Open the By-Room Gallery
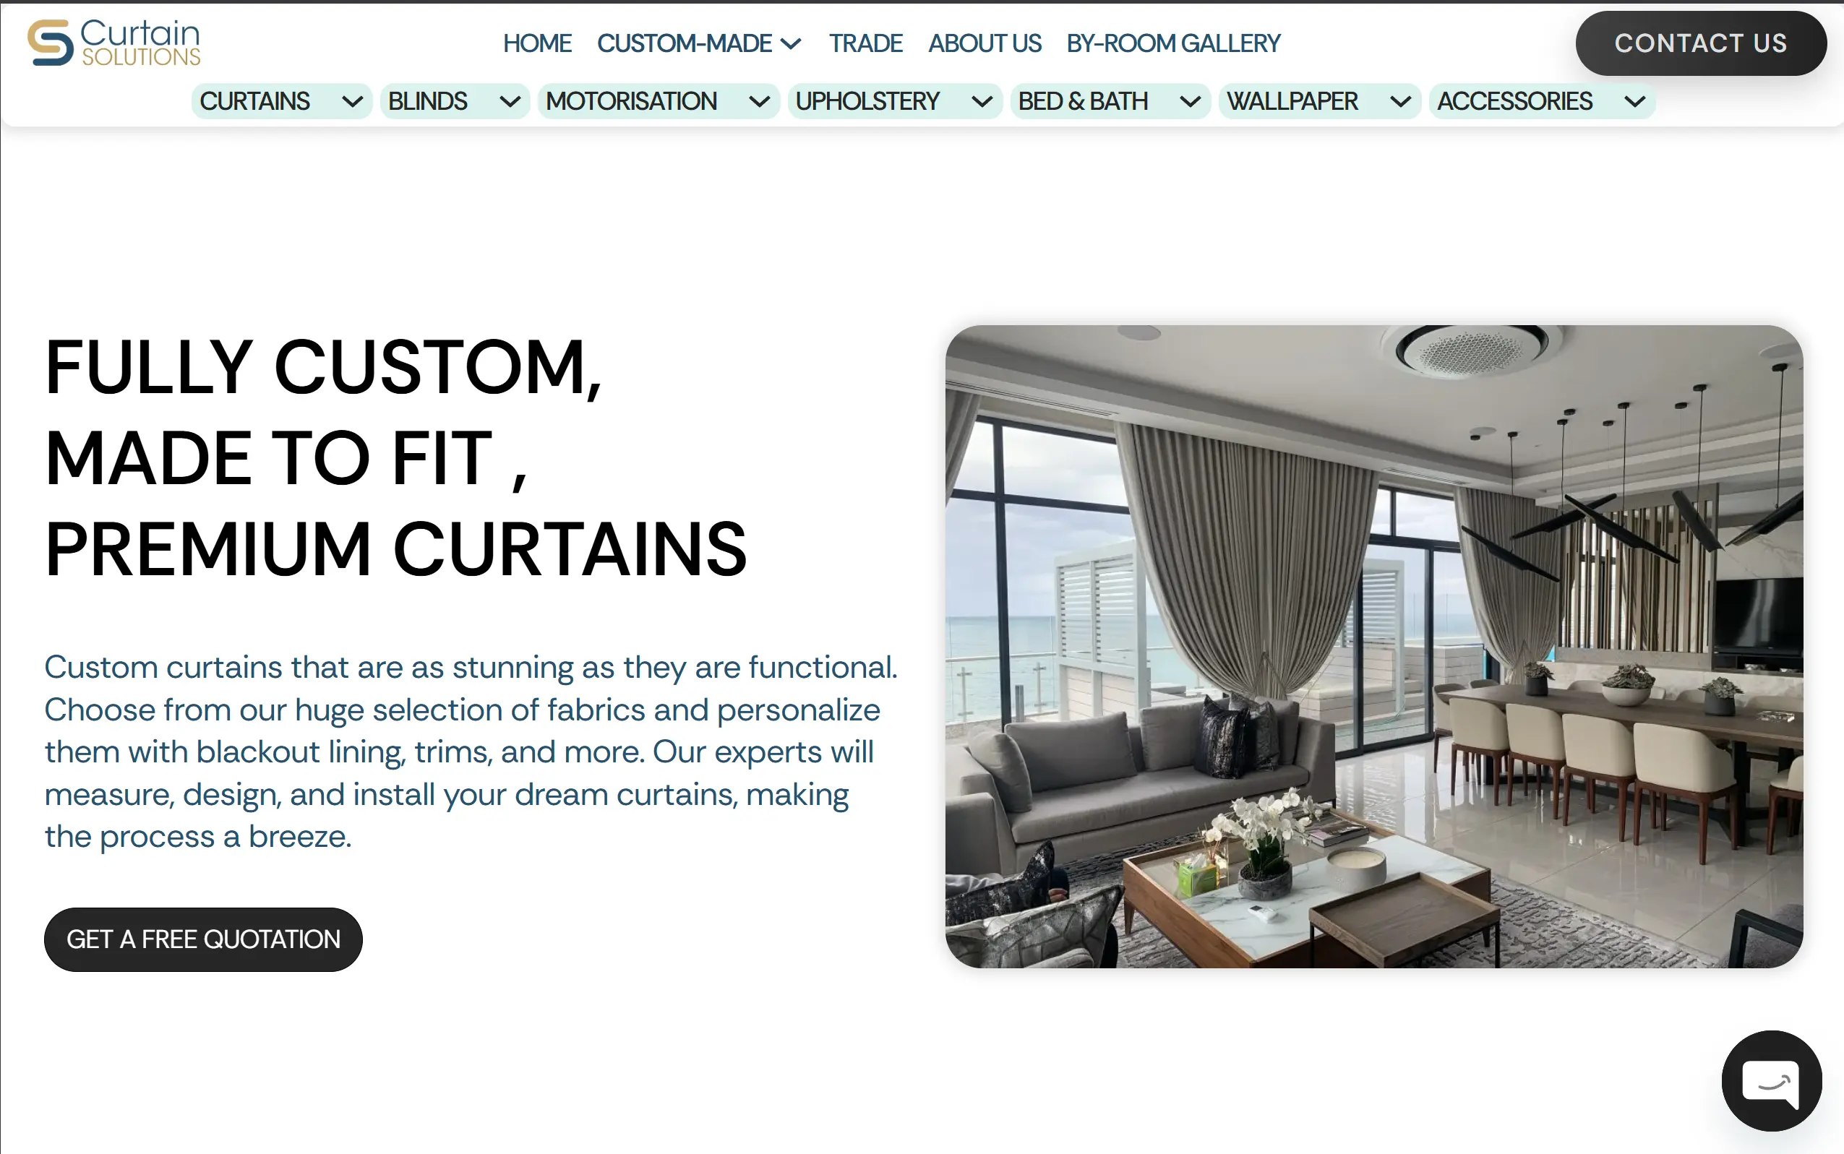The width and height of the screenshot is (1844, 1154). pos(1173,43)
